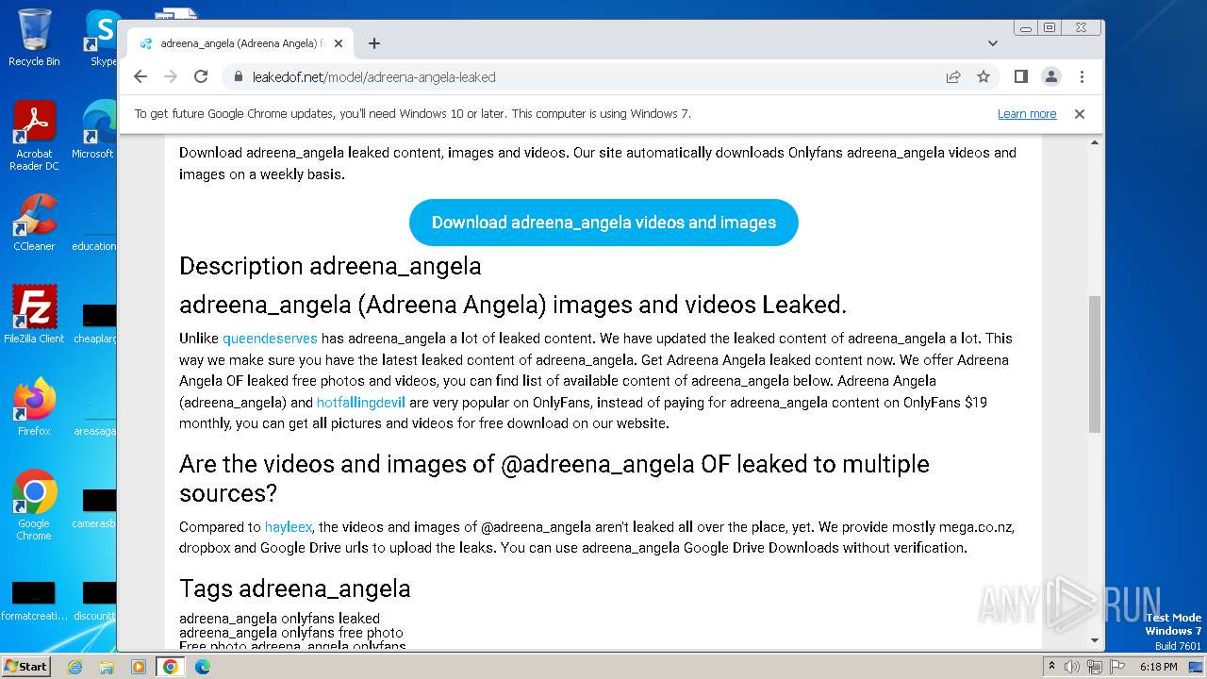Launch CCleaner from the desktop

point(34,223)
